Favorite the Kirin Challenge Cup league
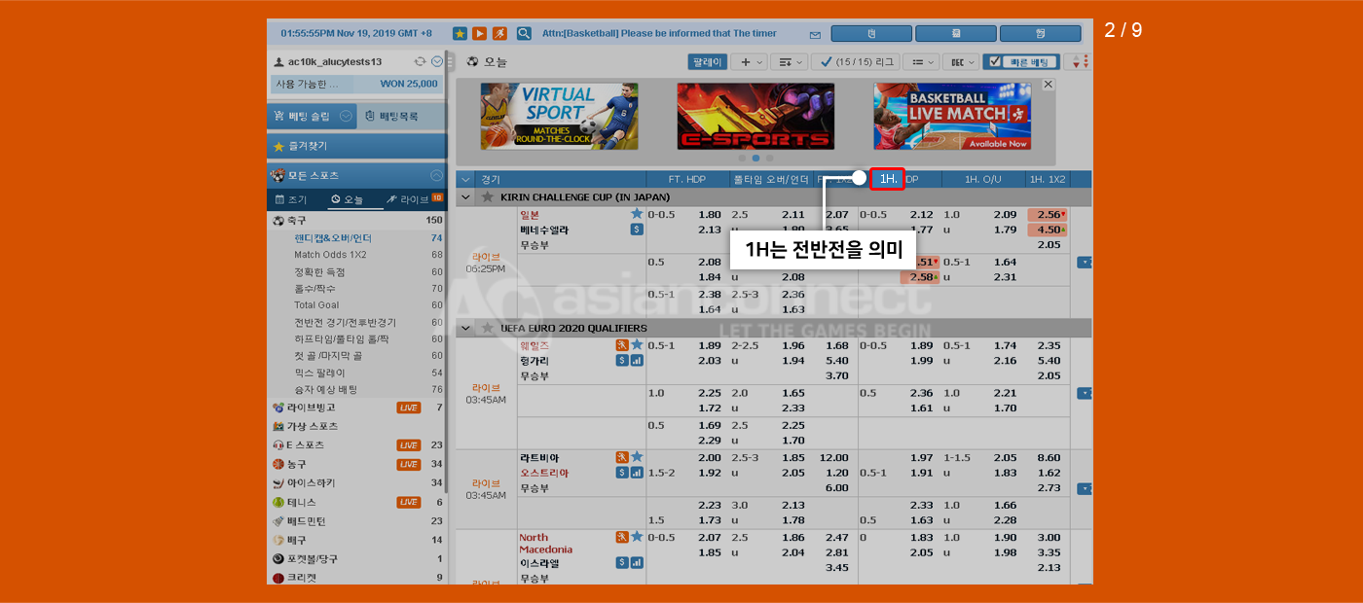This screenshot has height=603, width=1363. pos(487,196)
